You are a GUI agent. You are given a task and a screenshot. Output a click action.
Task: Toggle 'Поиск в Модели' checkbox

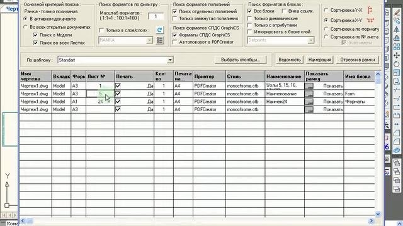[35, 35]
